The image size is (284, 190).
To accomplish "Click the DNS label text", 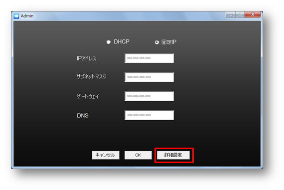I will click(x=83, y=116).
